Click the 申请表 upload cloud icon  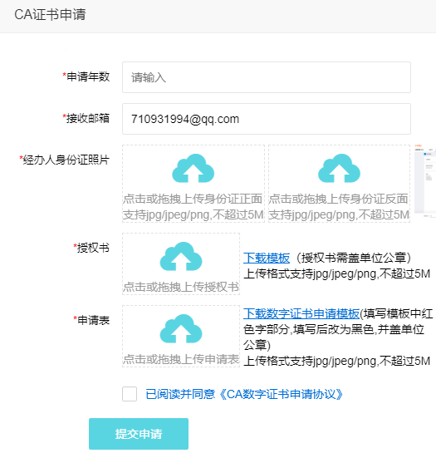tap(181, 328)
